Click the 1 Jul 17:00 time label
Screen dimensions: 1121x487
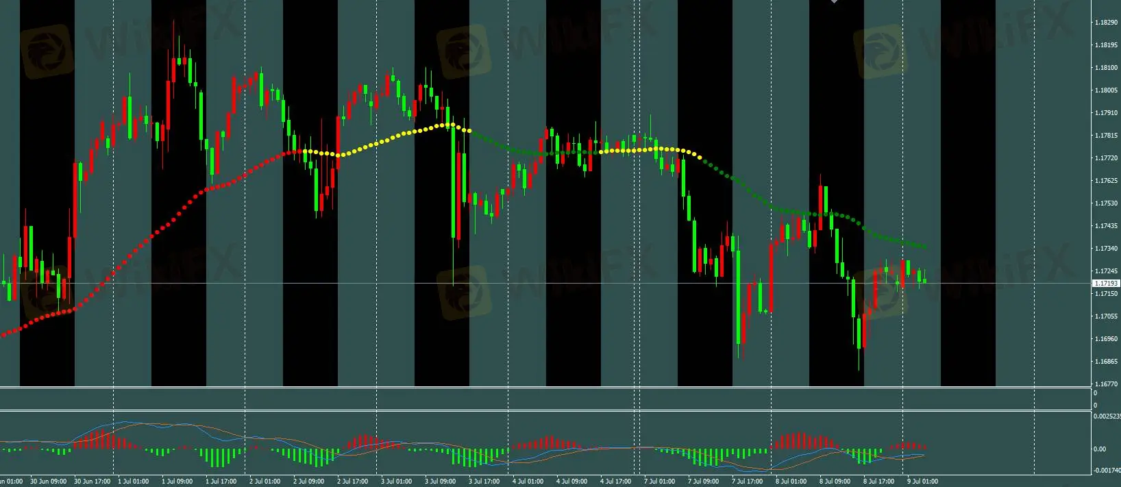pyautogui.click(x=221, y=482)
